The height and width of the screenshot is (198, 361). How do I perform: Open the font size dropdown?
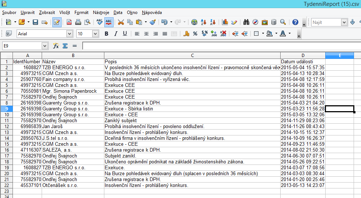tap(96, 34)
